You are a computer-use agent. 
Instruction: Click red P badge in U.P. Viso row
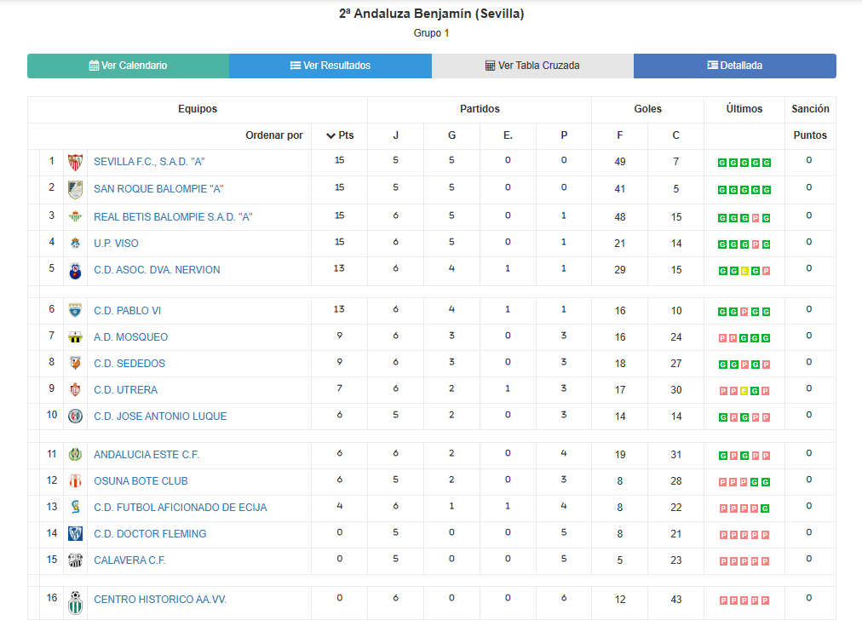[x=756, y=244]
